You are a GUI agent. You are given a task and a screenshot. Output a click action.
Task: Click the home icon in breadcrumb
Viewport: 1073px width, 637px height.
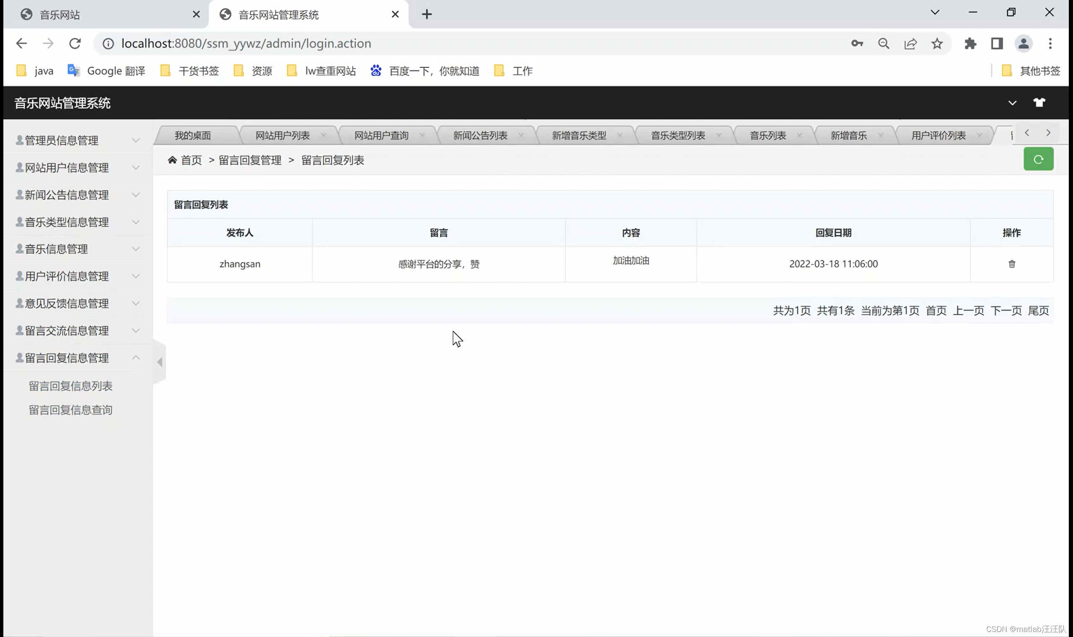click(172, 160)
